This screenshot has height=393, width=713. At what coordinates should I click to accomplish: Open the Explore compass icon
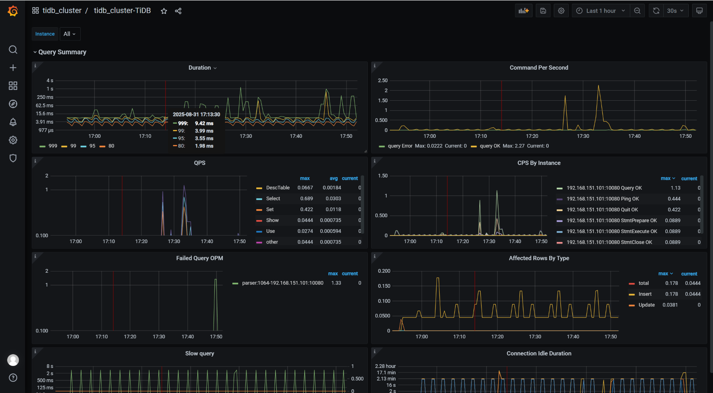pyautogui.click(x=13, y=104)
